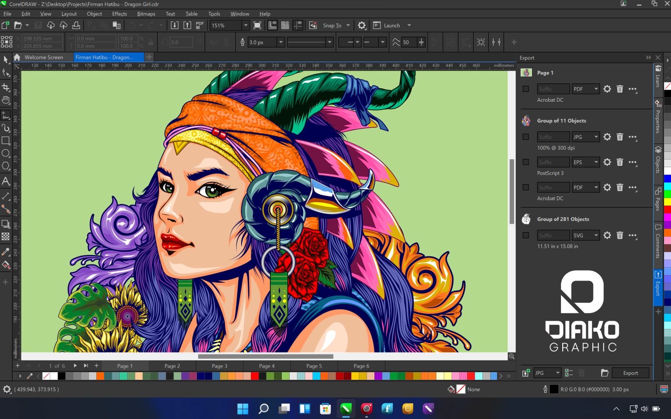Viewport: 671px width, 419px height.
Task: Select white swatch in document palette
Action: click(x=54, y=376)
